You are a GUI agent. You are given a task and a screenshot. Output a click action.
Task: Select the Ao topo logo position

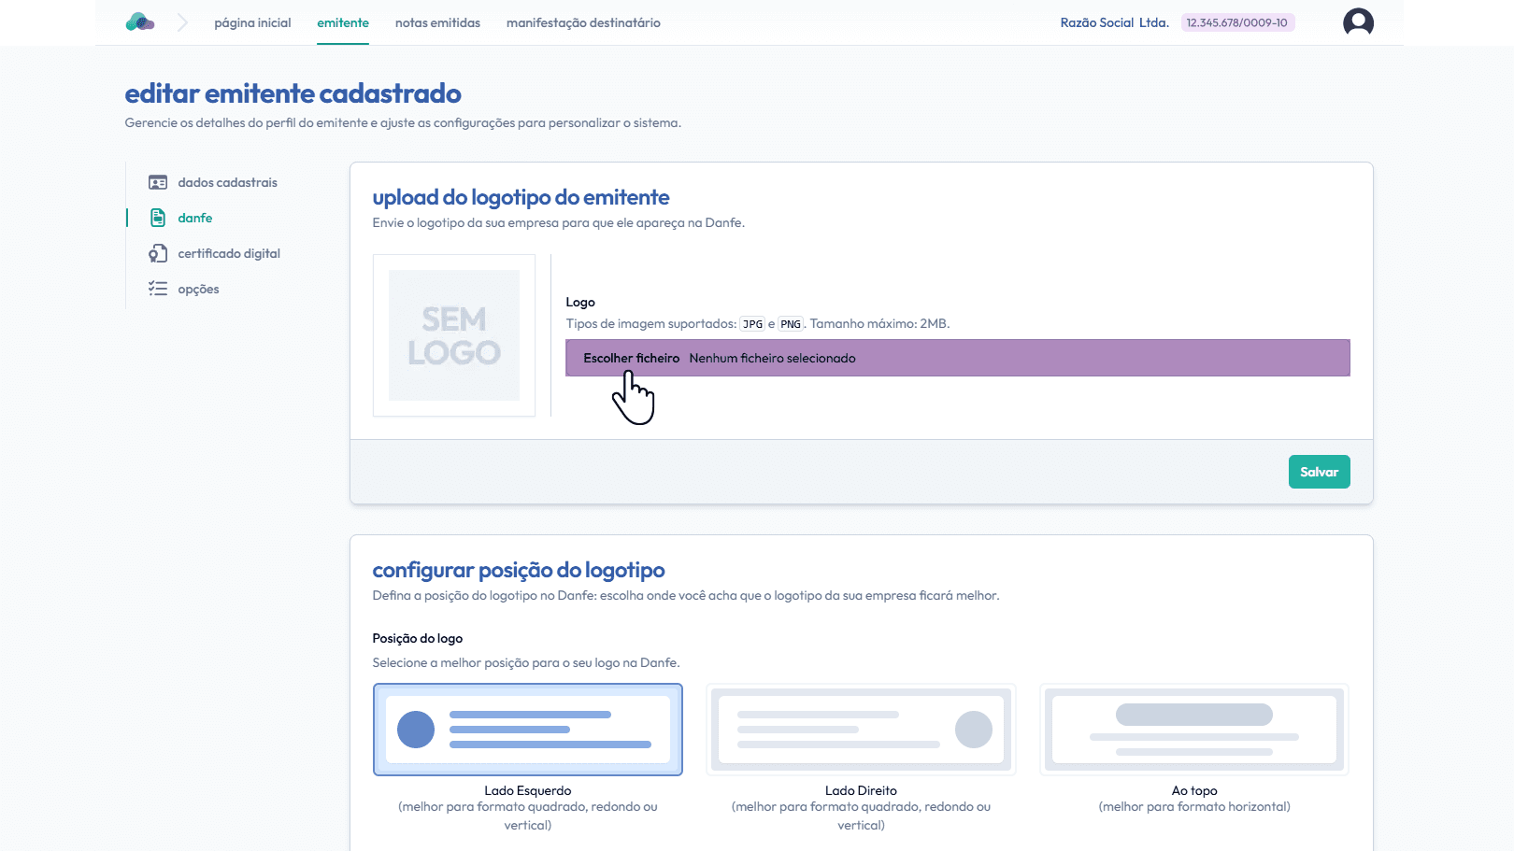pos(1194,730)
